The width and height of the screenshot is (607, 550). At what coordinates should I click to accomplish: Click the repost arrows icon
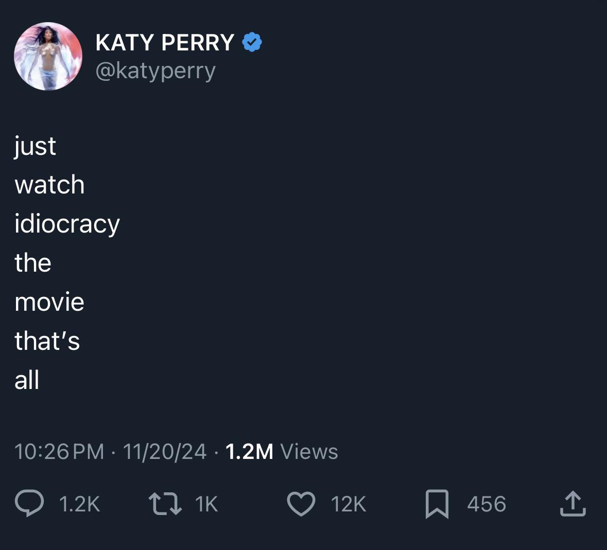click(165, 504)
